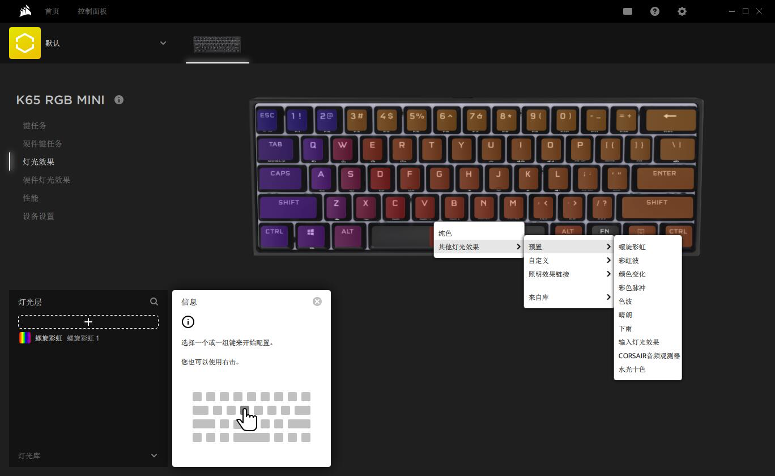
Task: Open the 自定义 submenu
Action: (x=568, y=261)
